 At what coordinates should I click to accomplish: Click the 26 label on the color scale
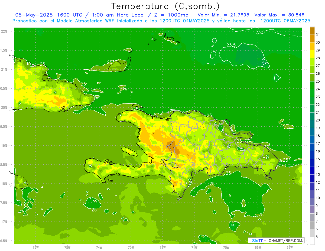click(318, 73)
